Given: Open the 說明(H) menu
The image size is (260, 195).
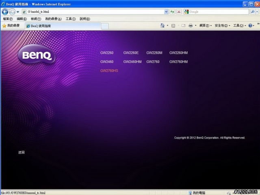Looking at the screenshot, I should pos(85,19).
